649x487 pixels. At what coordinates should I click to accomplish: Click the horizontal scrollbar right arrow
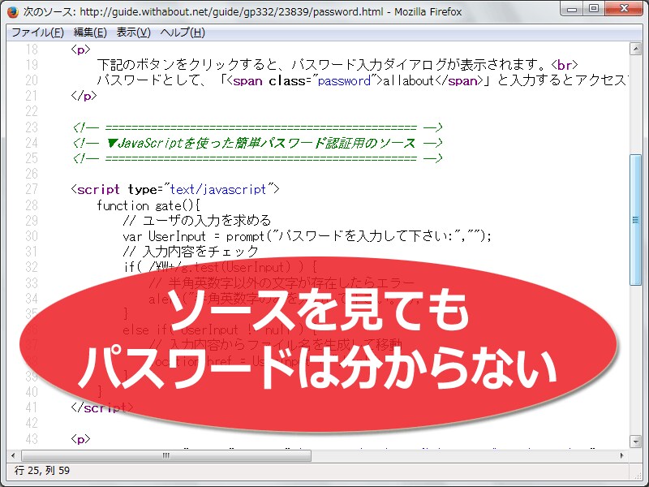pos(621,455)
